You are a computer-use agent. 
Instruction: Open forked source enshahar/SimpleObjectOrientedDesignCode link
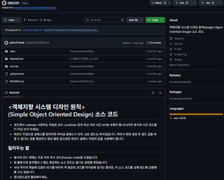coord(35,8)
